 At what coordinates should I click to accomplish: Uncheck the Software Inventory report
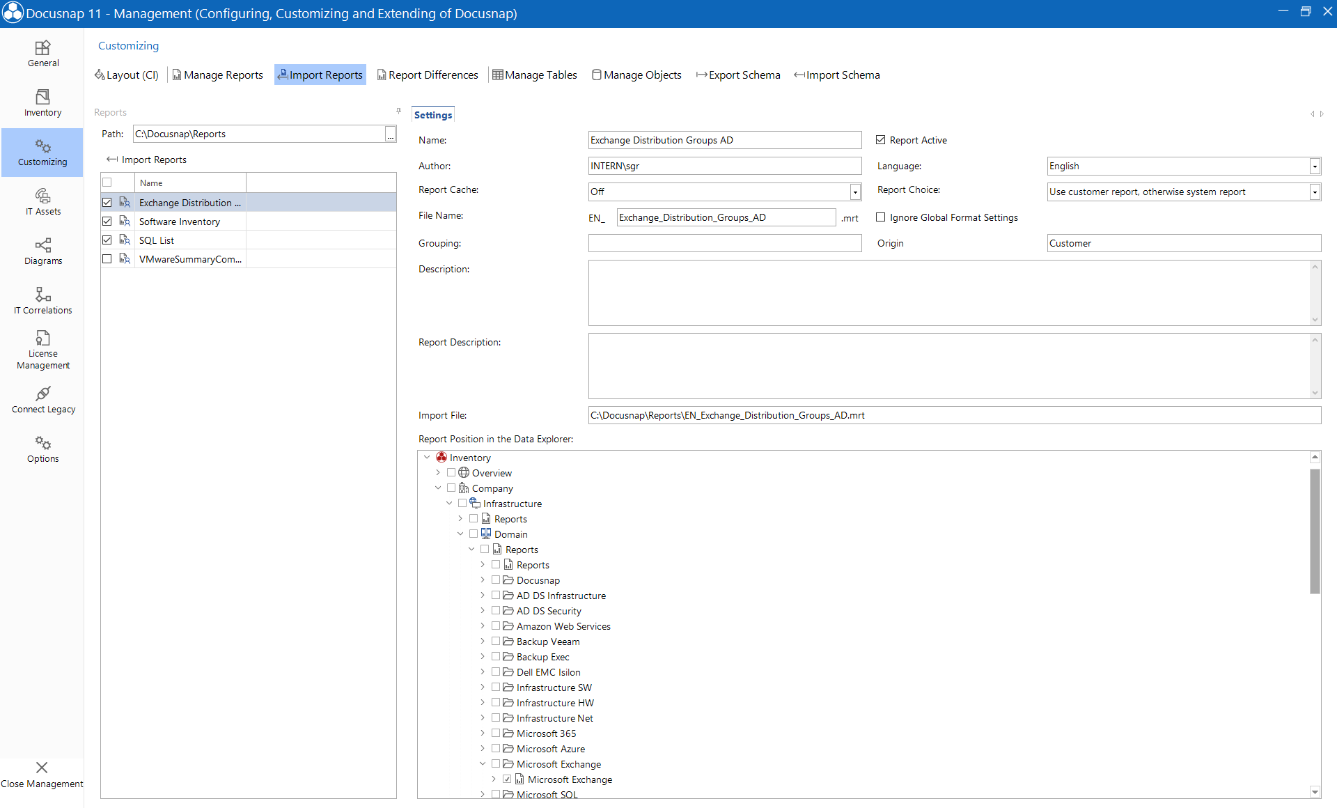[x=107, y=221]
